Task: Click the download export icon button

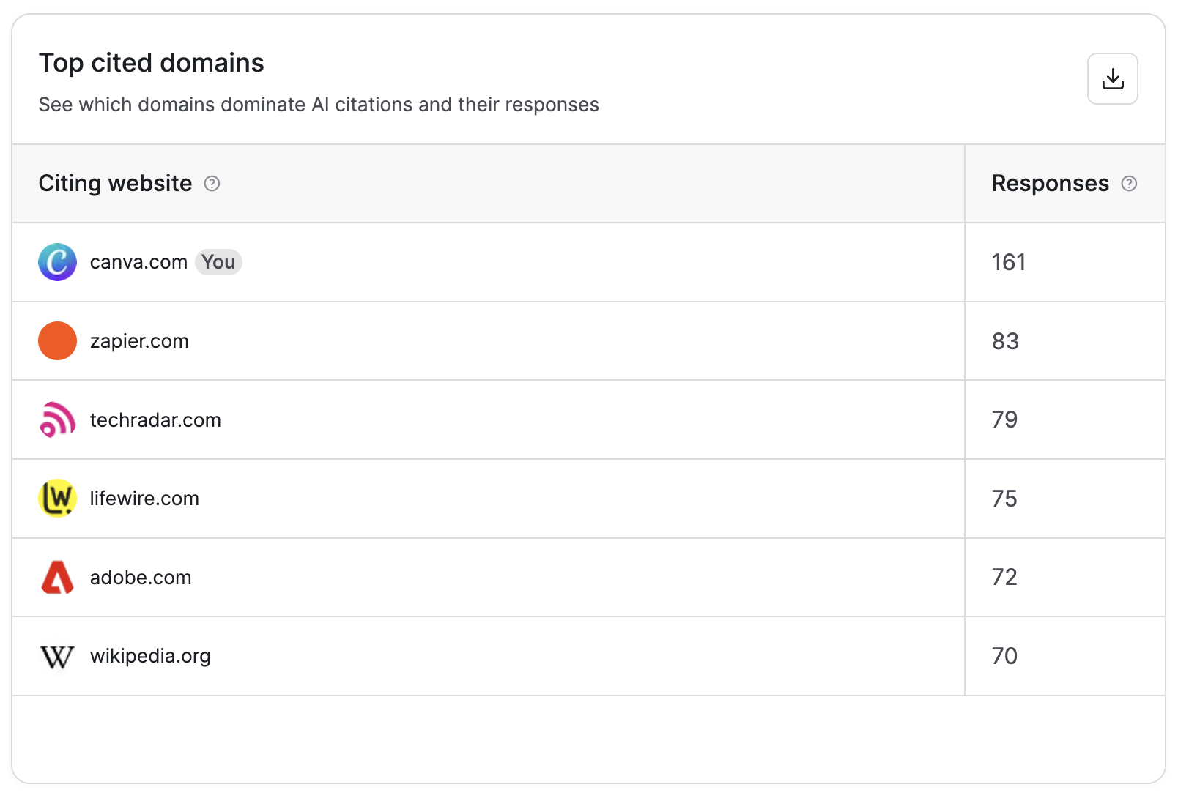Action: 1112,78
